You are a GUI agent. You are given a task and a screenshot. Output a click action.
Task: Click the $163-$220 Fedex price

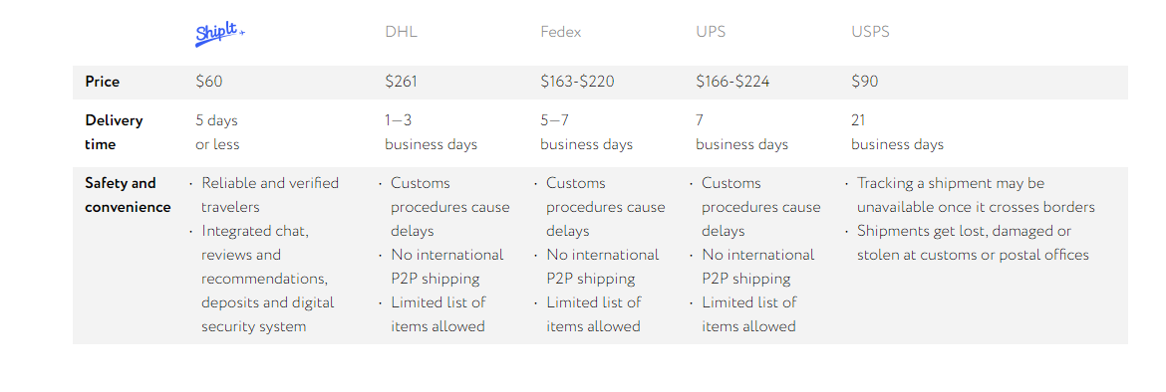click(577, 82)
